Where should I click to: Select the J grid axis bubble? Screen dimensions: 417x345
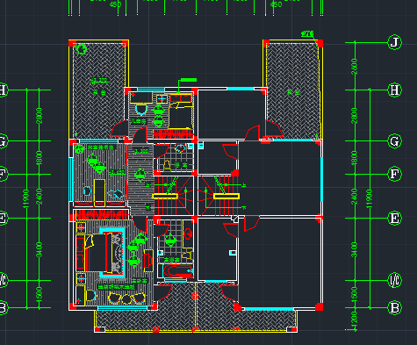pos(394,42)
